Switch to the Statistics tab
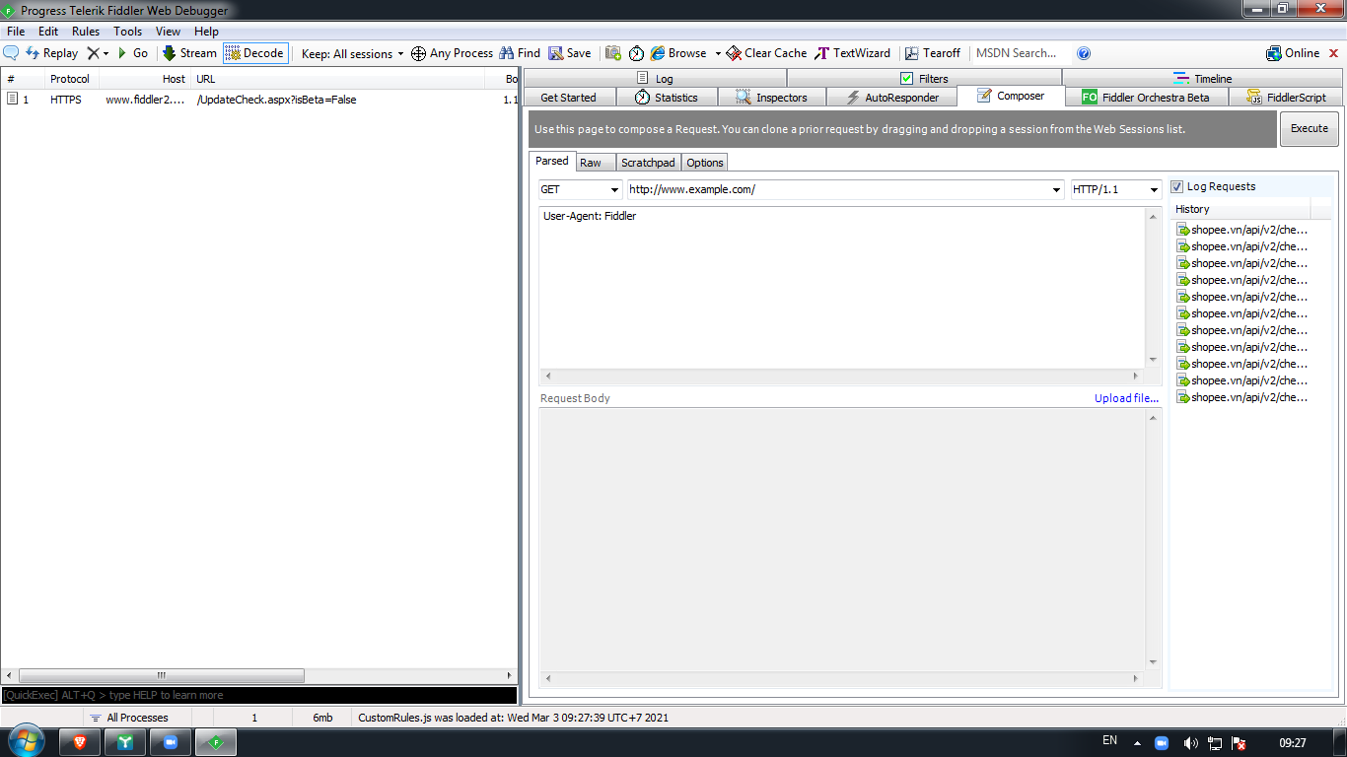This screenshot has height=757, width=1347. click(x=666, y=97)
